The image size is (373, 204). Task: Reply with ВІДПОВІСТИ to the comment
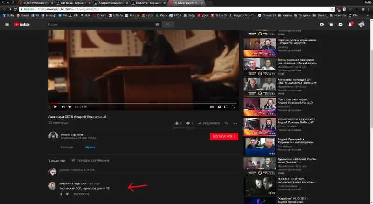click(x=81, y=194)
